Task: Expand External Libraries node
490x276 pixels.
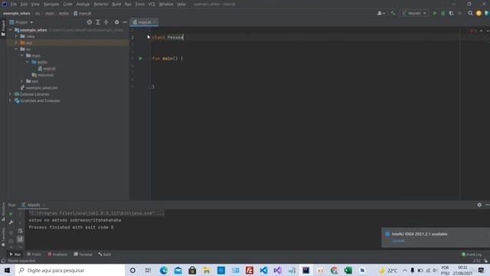Action: pos(10,94)
